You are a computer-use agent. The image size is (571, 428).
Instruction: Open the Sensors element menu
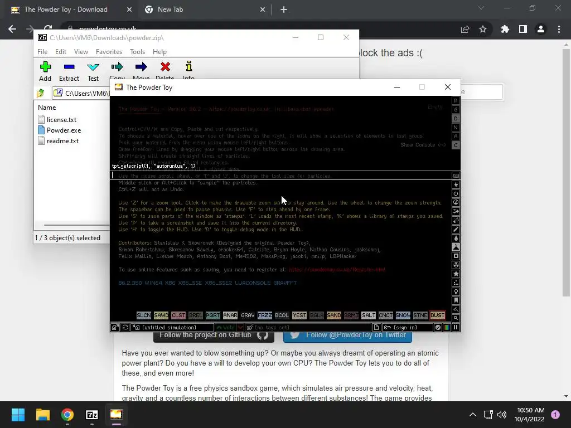point(456,203)
